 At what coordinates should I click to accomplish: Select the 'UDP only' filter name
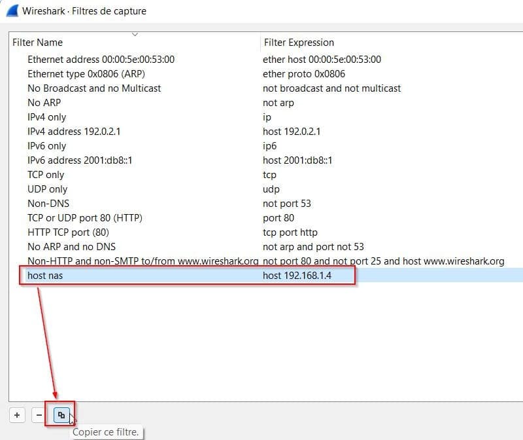[x=47, y=189]
